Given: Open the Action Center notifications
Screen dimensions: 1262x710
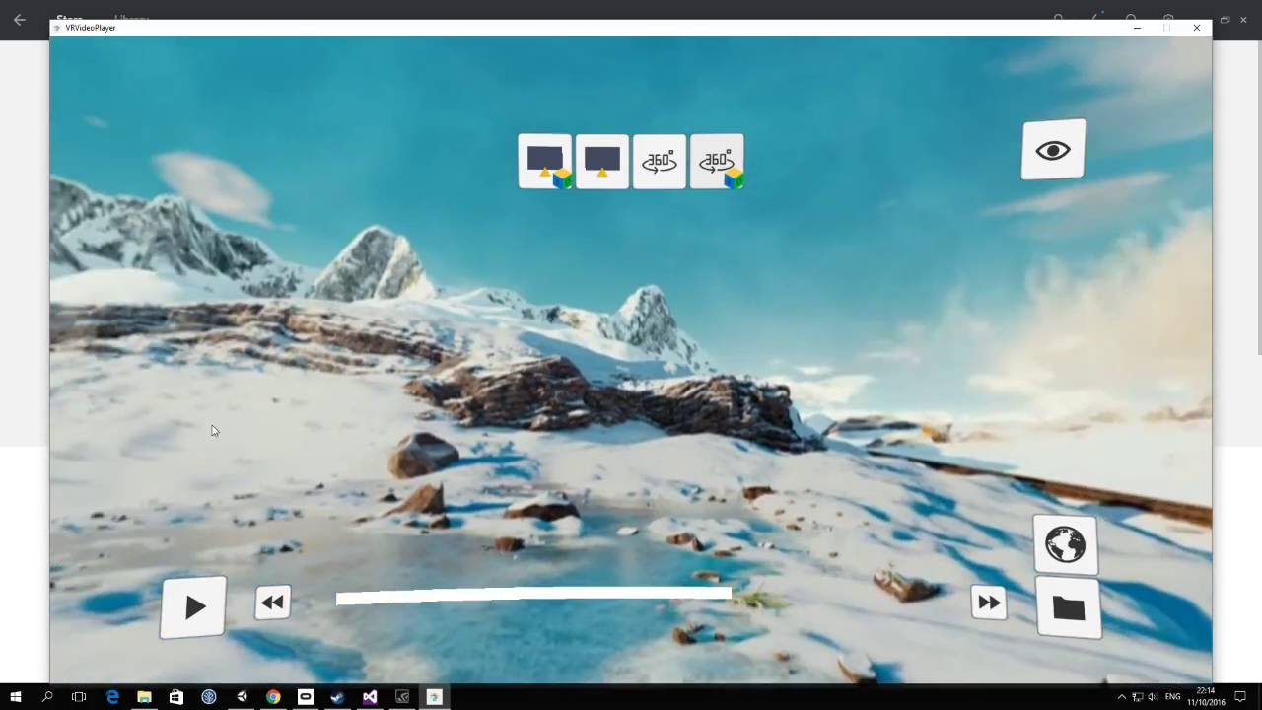Looking at the screenshot, I should coord(1240,697).
